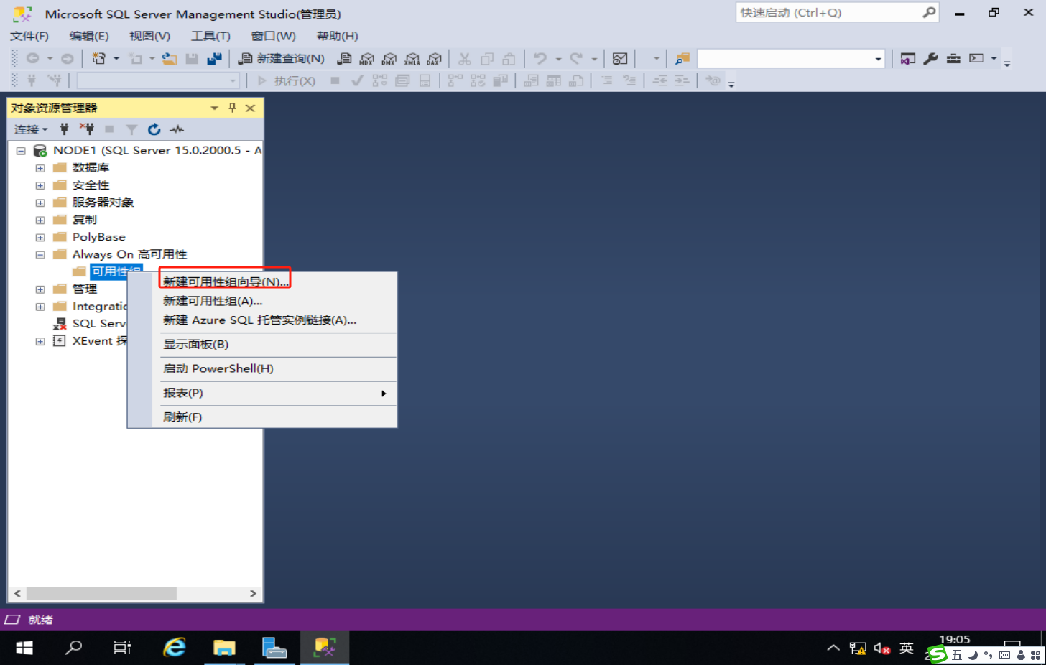This screenshot has height=665, width=1046.
Task: Click the quick launch search magnifier
Action: pyautogui.click(x=929, y=12)
